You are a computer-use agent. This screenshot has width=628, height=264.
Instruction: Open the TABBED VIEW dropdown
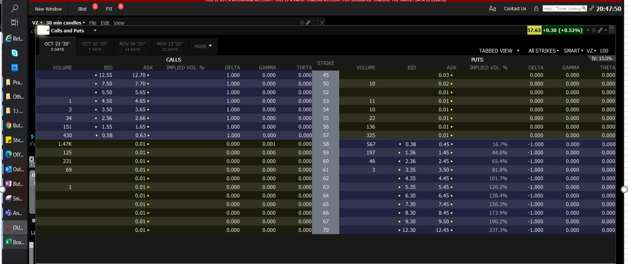499,51
